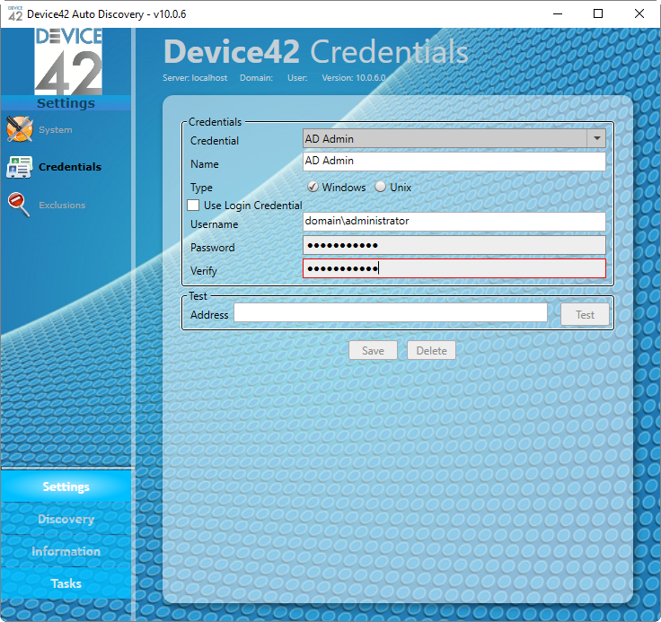661x622 pixels.
Task: Open the System settings page
Action: (55, 130)
